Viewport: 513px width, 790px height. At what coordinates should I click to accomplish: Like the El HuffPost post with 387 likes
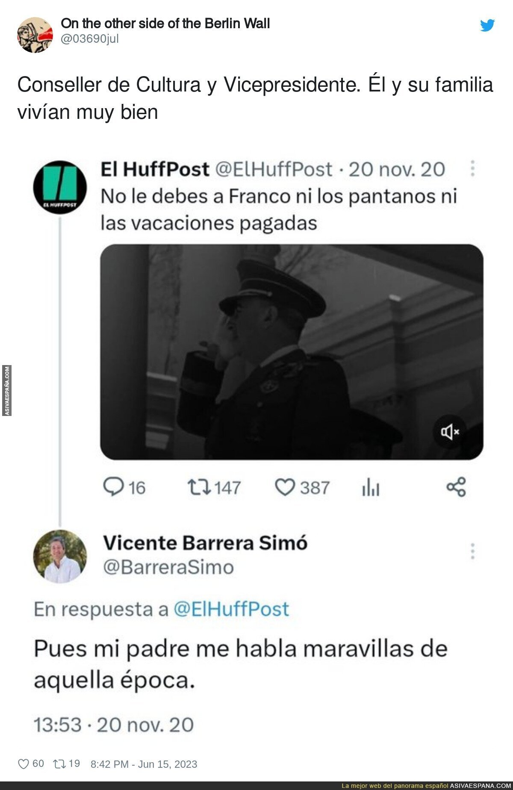(x=285, y=487)
